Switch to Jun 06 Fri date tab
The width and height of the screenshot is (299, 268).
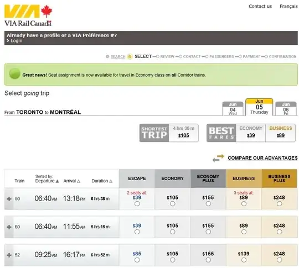click(286, 109)
